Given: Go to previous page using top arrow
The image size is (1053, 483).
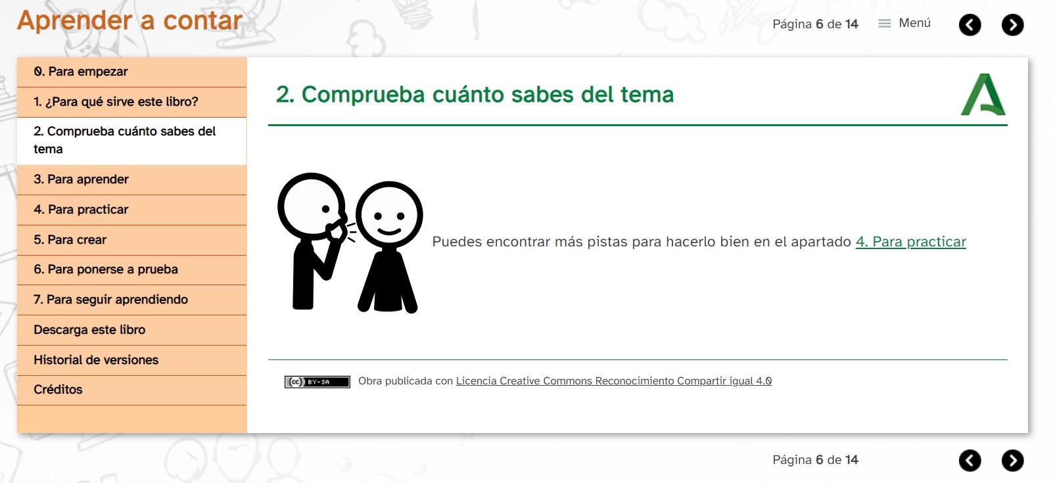Looking at the screenshot, I should click(x=970, y=25).
